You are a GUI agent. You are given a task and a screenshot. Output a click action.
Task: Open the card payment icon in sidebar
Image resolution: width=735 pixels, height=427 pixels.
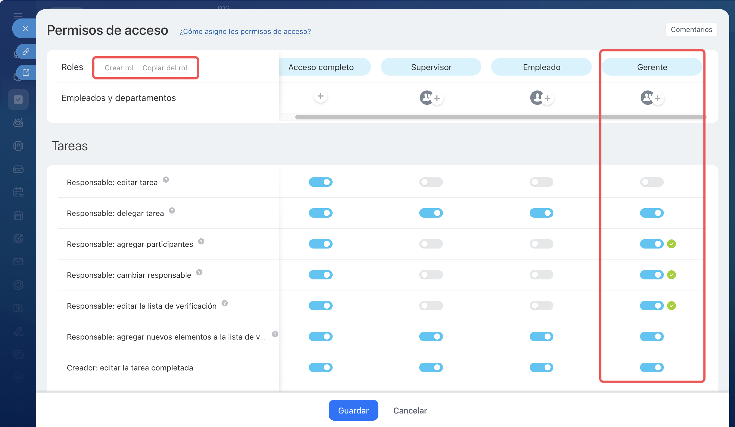pos(18,169)
